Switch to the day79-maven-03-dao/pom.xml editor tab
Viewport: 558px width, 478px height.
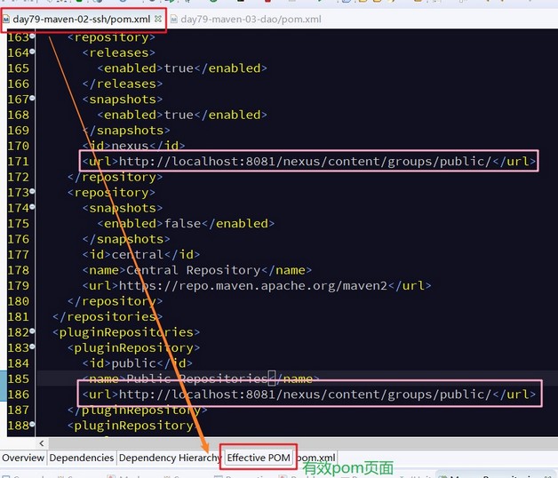[251, 20]
